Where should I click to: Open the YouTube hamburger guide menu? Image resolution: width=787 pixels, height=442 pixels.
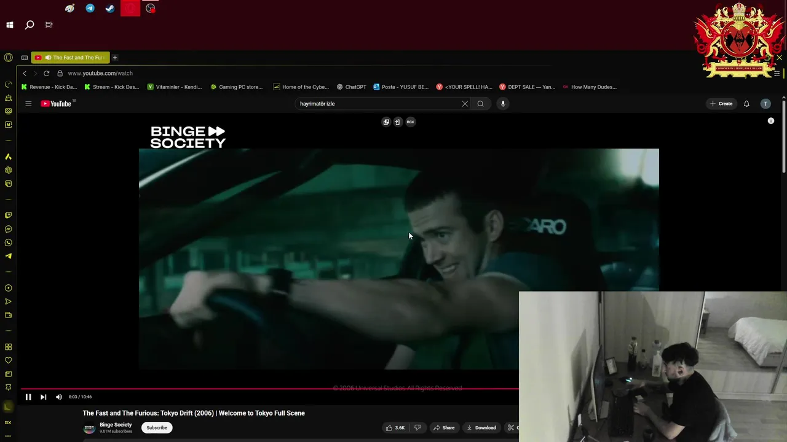click(28, 104)
